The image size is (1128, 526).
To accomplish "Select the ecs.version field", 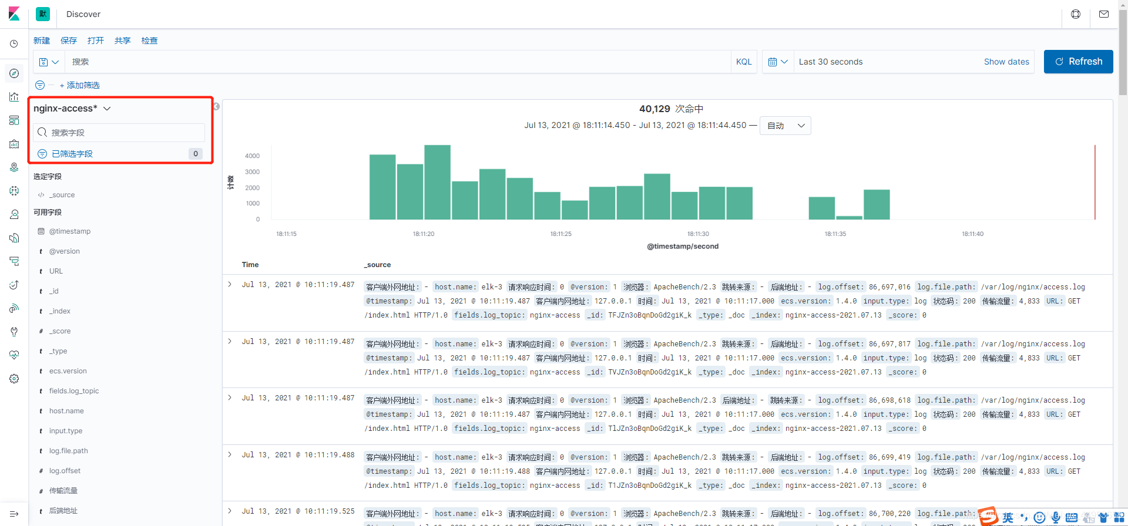I will pyautogui.click(x=68, y=371).
